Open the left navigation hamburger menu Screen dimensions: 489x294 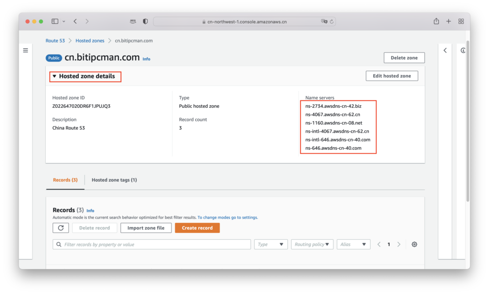25,50
